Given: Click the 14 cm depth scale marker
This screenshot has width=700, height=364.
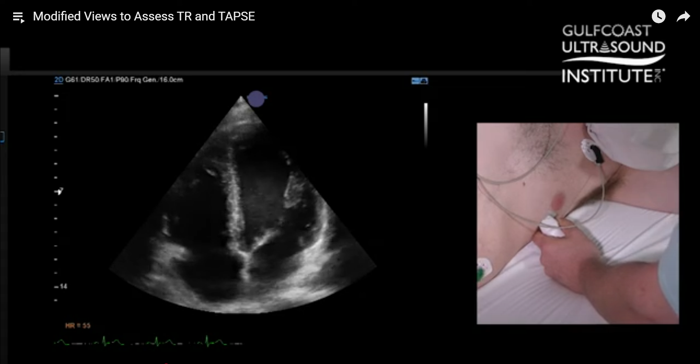Looking at the screenshot, I should (x=61, y=287).
